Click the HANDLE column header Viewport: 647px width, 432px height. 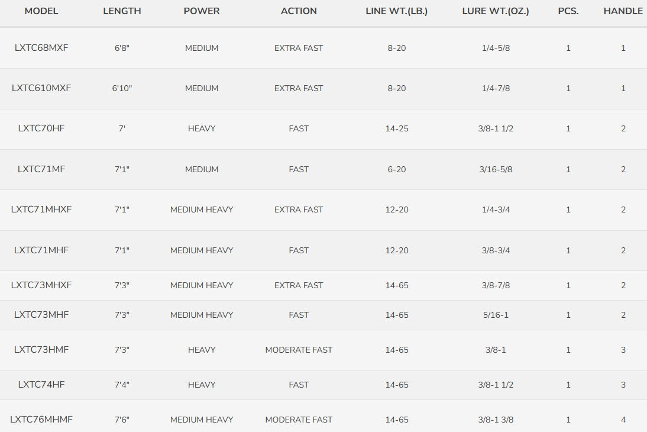coord(623,11)
